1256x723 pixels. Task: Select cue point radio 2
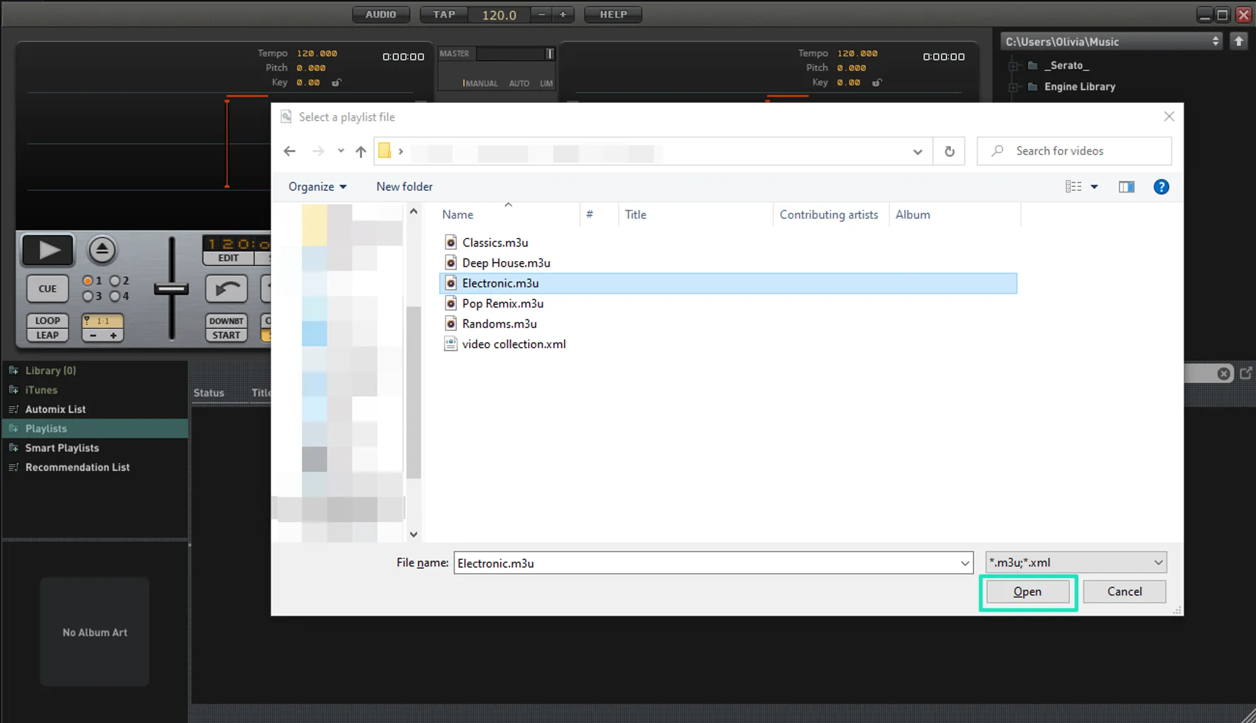[115, 281]
